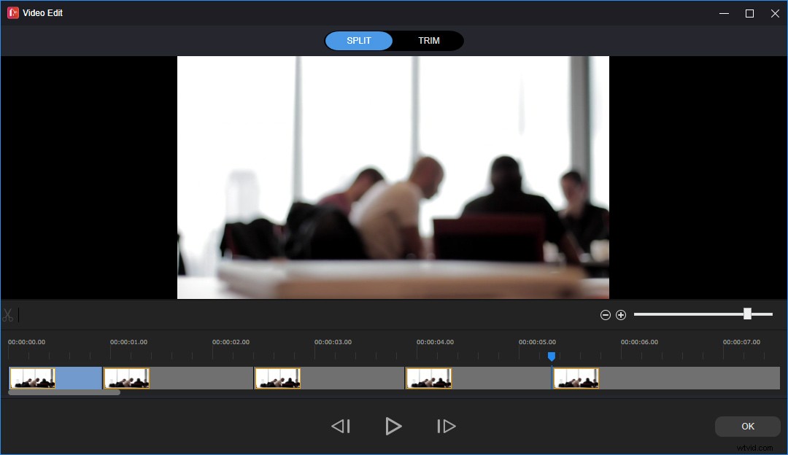Screen dimensions: 788x455
Task: Select the scissors split tool
Action: tap(8, 314)
